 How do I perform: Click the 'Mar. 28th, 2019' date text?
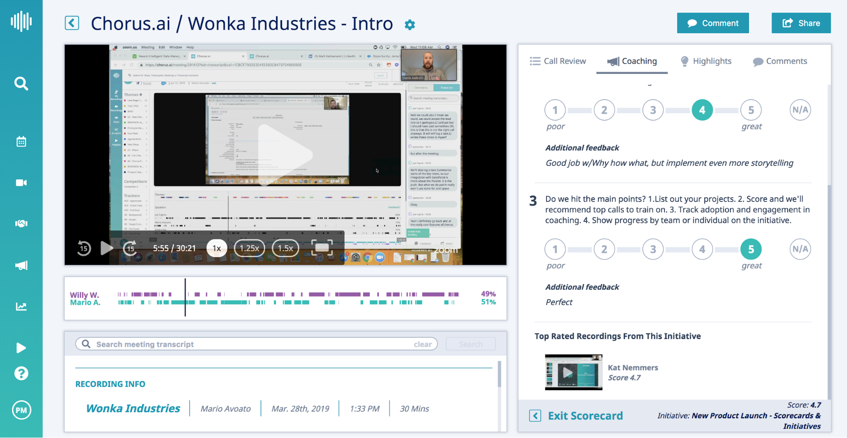click(x=300, y=409)
